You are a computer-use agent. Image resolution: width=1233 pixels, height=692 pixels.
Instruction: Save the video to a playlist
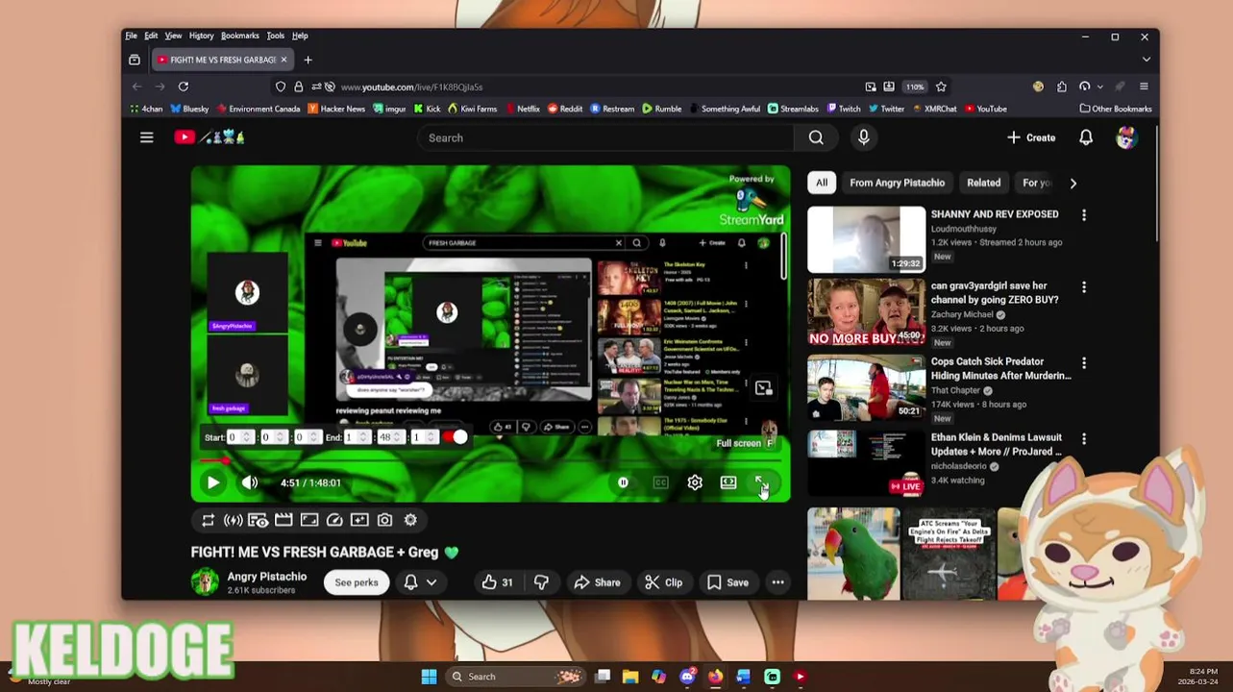pos(727,582)
